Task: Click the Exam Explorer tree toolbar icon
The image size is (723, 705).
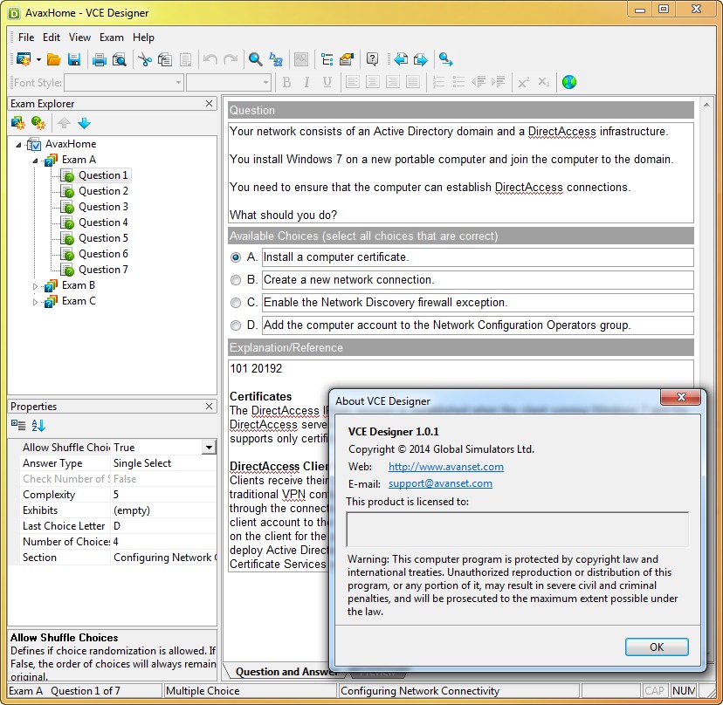Action: tap(327, 59)
